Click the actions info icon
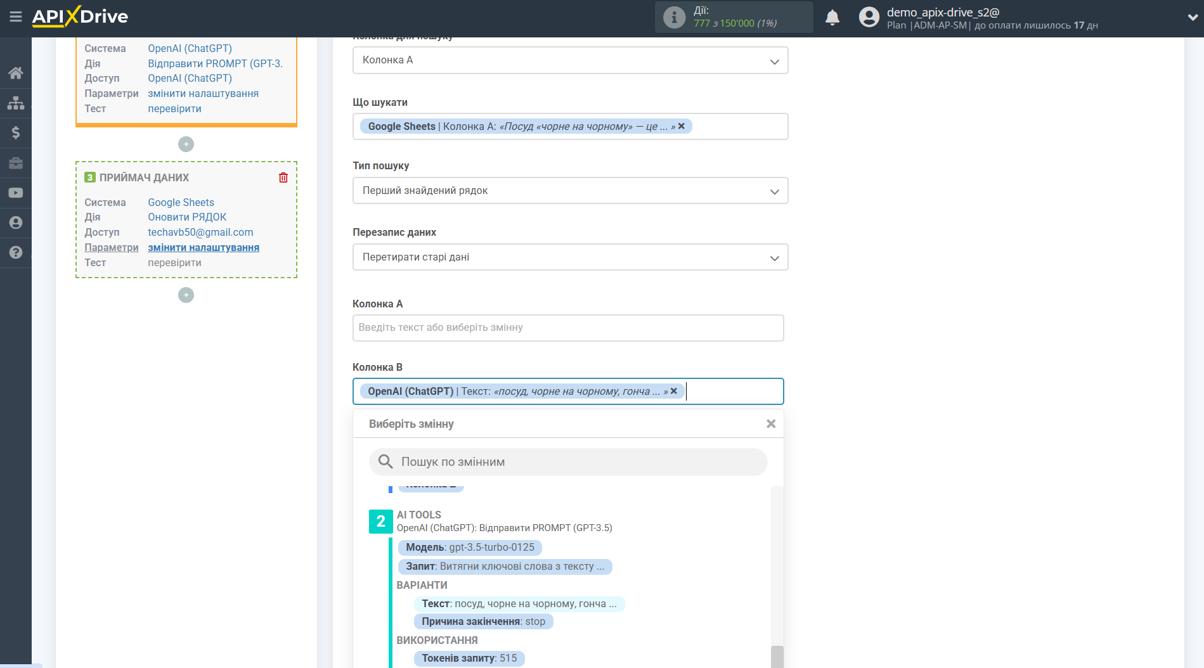The image size is (1204, 668). click(x=674, y=17)
